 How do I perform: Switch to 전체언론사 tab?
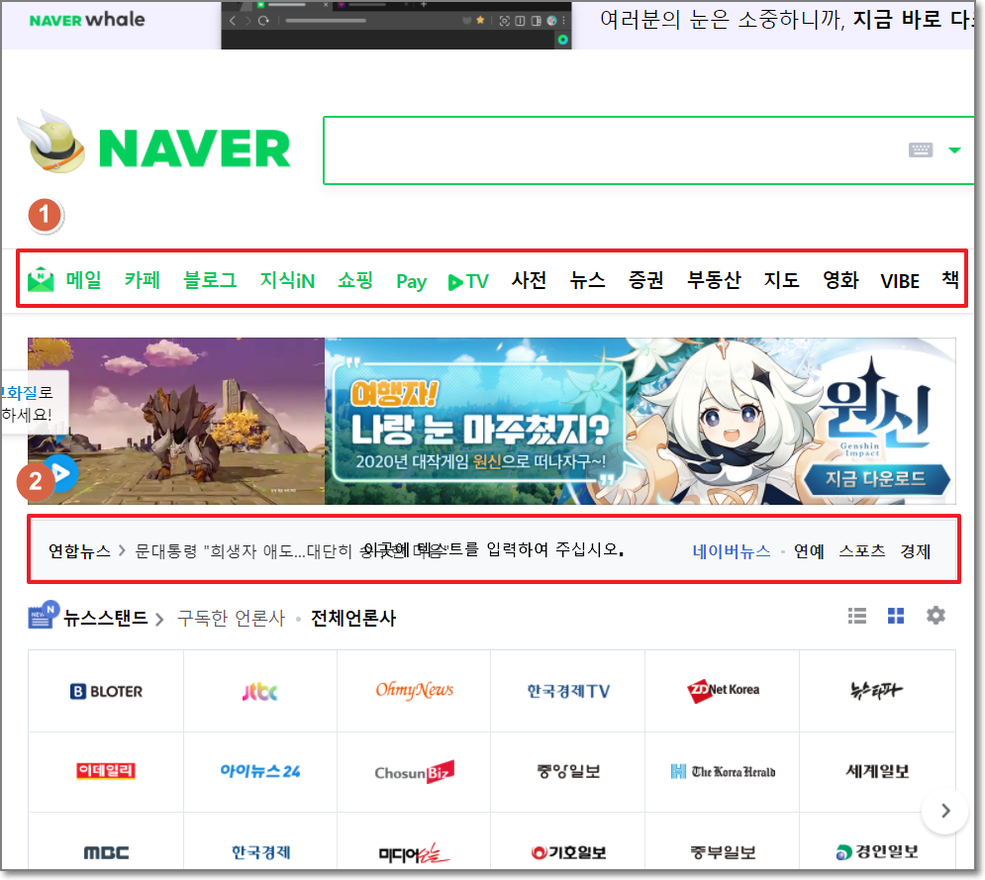(353, 618)
